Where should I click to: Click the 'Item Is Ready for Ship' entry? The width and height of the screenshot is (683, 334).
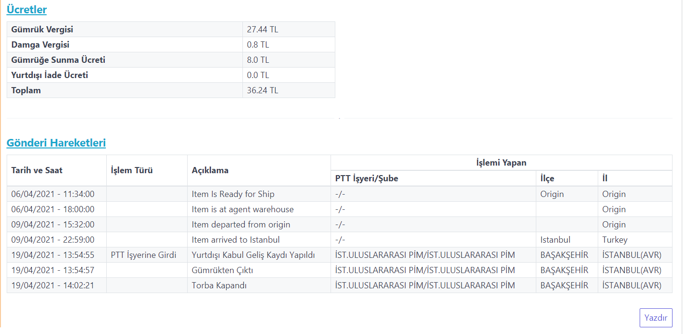pyautogui.click(x=233, y=194)
